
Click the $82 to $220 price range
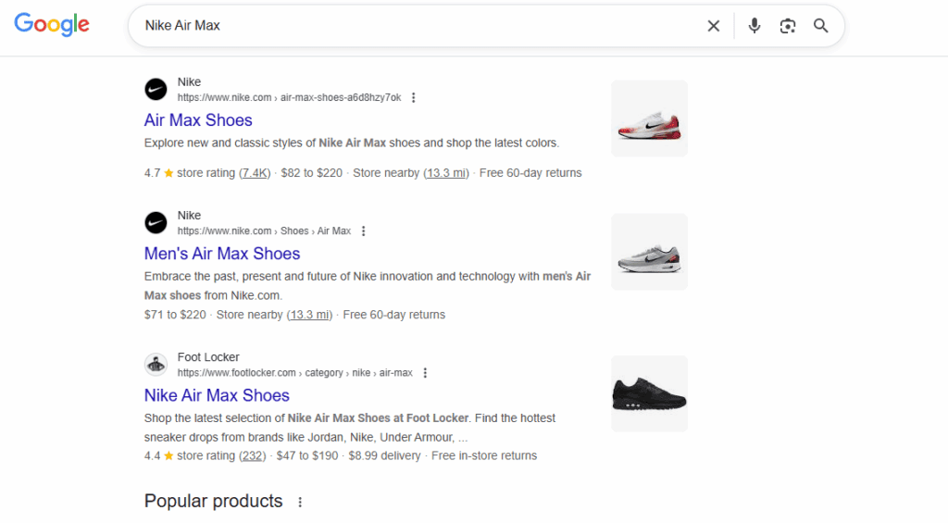click(311, 173)
